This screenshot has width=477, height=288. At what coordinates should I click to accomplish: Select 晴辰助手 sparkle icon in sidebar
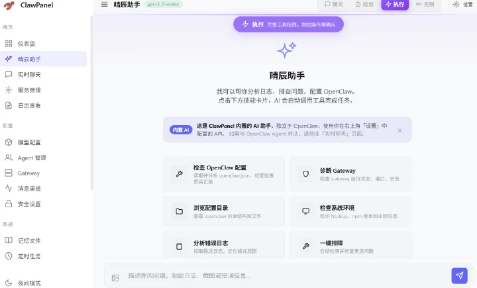[9, 59]
